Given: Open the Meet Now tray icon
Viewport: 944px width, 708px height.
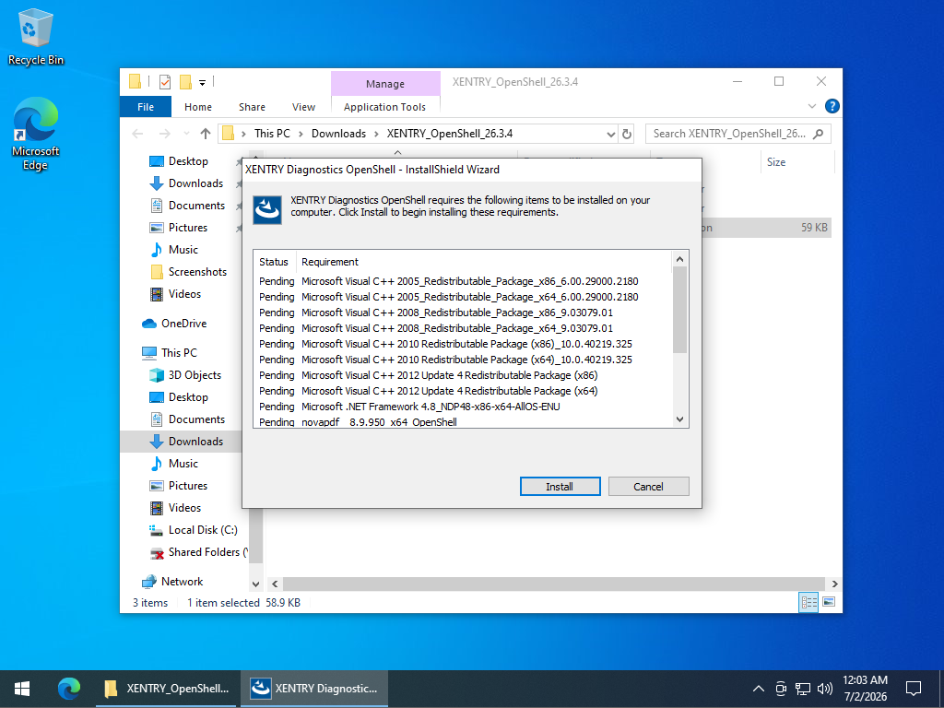Looking at the screenshot, I should pyautogui.click(x=781, y=688).
